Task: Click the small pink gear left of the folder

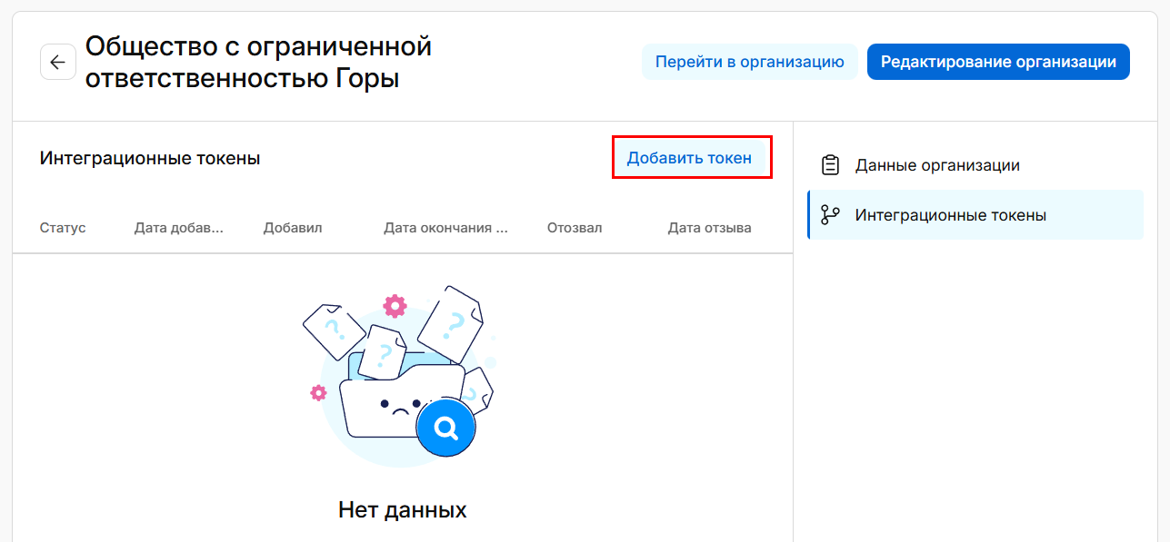Action: tap(318, 392)
